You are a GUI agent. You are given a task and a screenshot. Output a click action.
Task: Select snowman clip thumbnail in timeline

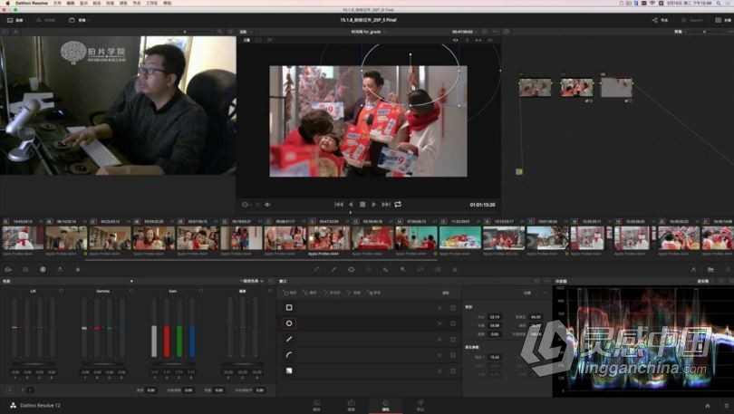pyautogui.click(x=23, y=238)
